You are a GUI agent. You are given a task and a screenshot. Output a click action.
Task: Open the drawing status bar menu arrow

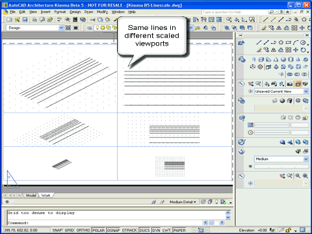(231, 203)
